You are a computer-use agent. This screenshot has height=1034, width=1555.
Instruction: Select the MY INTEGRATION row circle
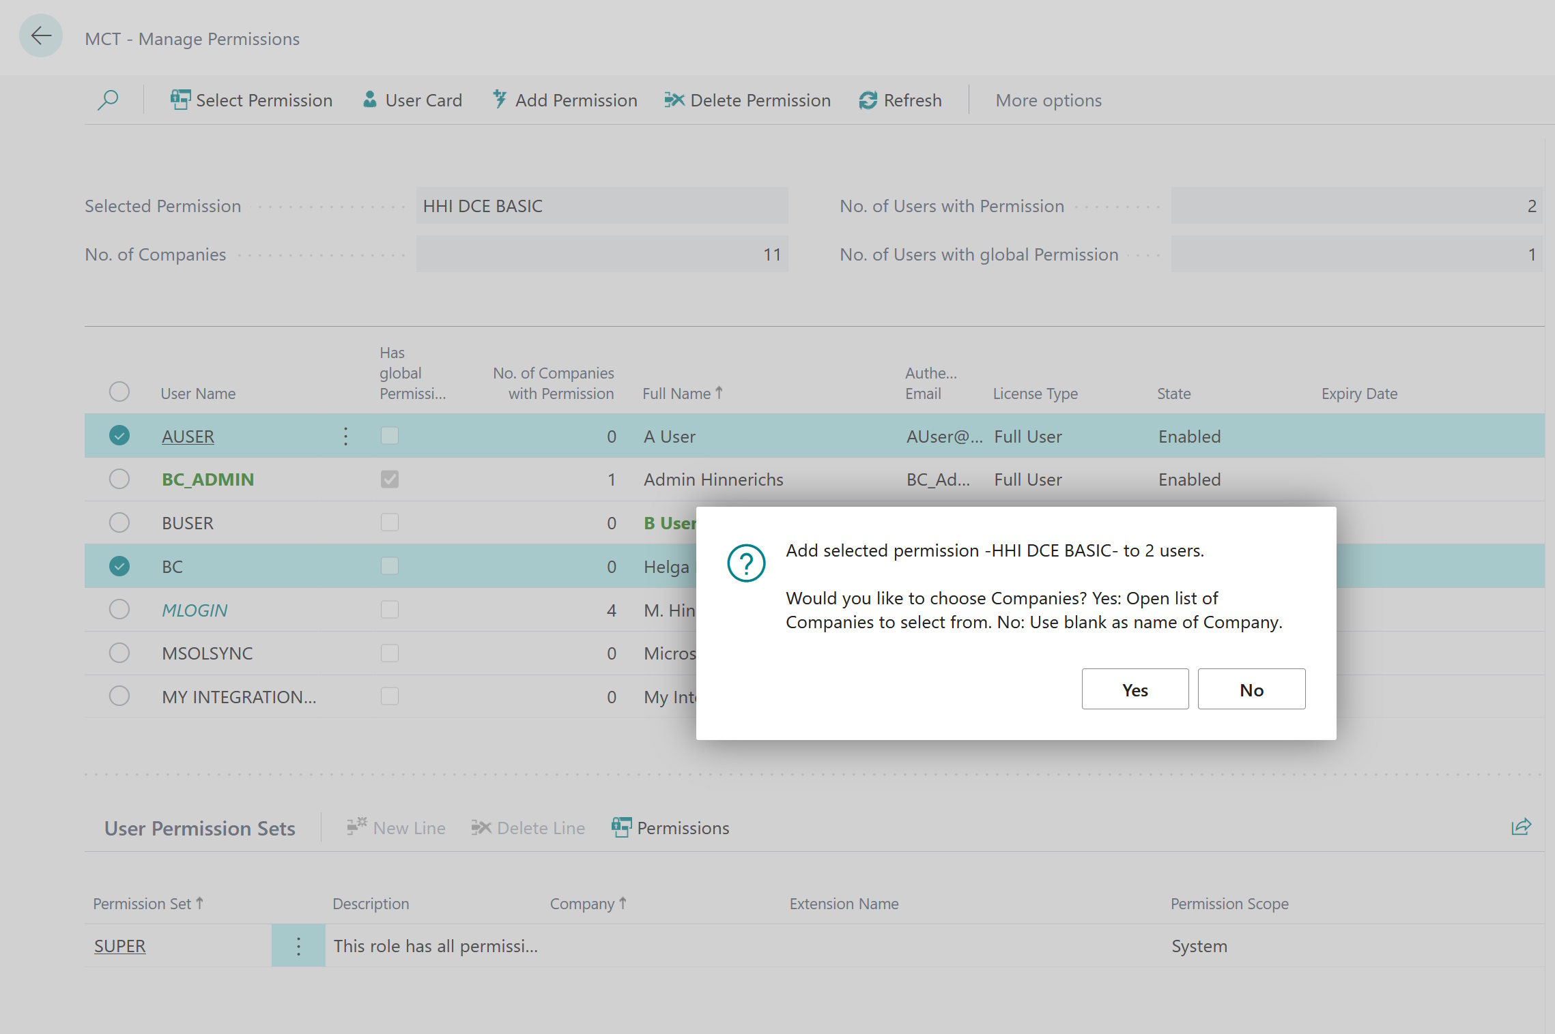(x=119, y=696)
